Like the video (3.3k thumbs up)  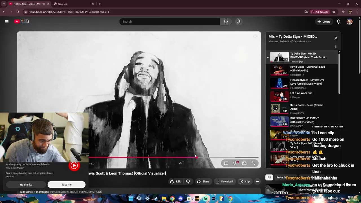click(175, 182)
